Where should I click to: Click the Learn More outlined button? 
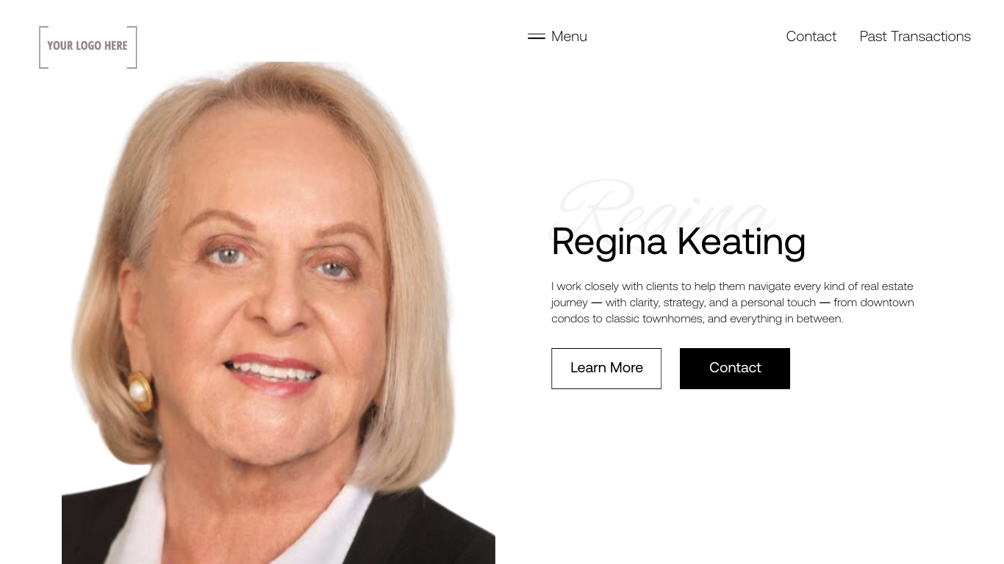click(606, 368)
